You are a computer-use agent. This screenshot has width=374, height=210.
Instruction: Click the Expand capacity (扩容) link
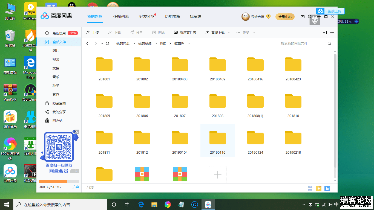pyautogui.click(x=76, y=187)
